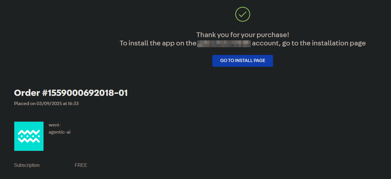Click the agentic-ai line of the app title
The image size is (391, 179).
59,132
